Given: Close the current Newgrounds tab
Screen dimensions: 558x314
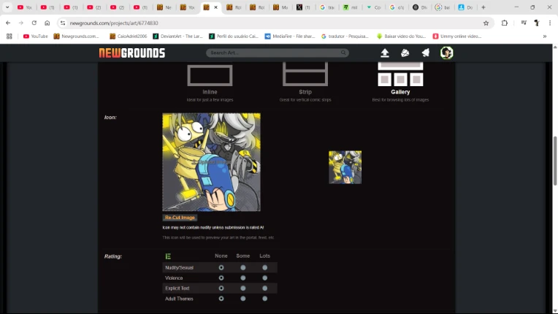Looking at the screenshot, I should pyautogui.click(x=215, y=7).
